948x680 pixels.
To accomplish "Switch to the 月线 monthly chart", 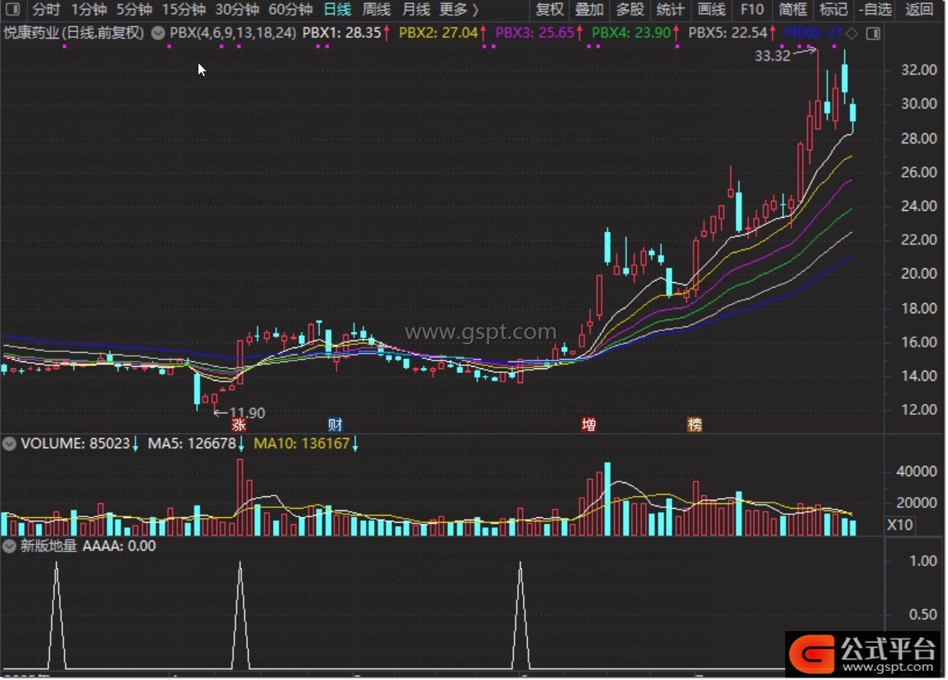I will (x=416, y=10).
